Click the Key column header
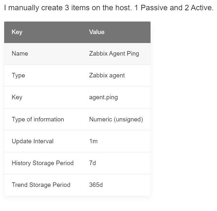The image size is (217, 211). (x=17, y=32)
